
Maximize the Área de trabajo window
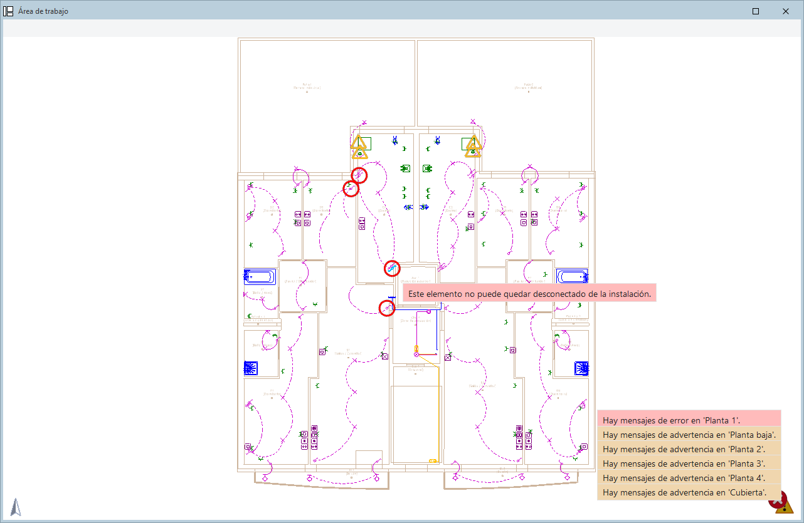click(x=756, y=11)
